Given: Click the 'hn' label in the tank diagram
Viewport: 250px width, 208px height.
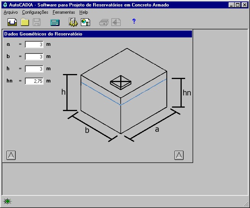Looking at the screenshot, I should click(x=187, y=93).
